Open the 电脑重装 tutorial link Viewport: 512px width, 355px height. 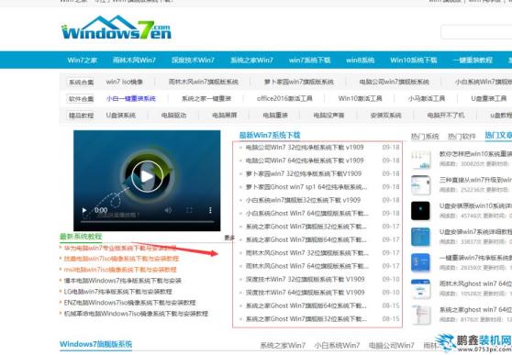click(275, 115)
